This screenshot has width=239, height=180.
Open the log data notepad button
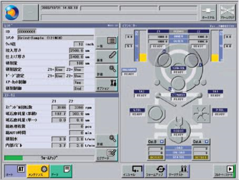click(x=107, y=155)
